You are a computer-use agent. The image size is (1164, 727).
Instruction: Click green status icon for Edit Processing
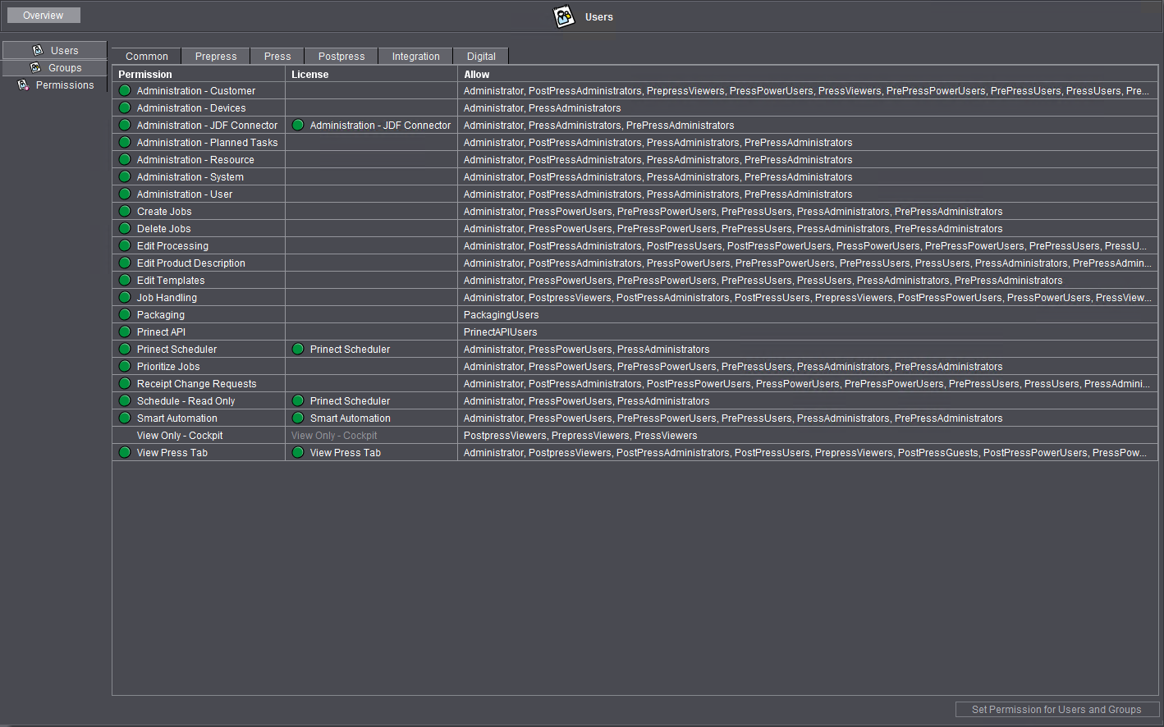pos(125,245)
